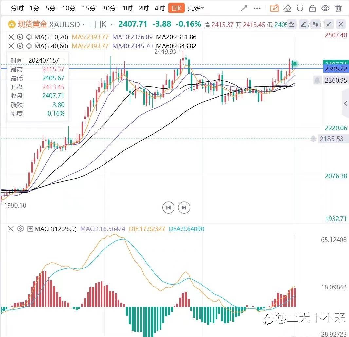The width and height of the screenshot is (349, 337).
Task: Switch to the 4时 timeframe tab
Action: click(x=159, y=8)
